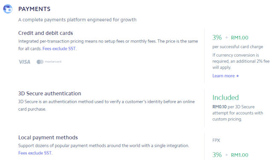273x160 pixels.
Task: Click the Payments product icon
Action: (8, 9)
